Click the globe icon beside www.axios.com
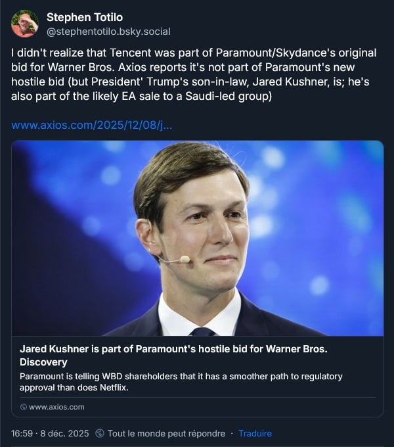The height and width of the screenshot is (447, 394). (24, 407)
